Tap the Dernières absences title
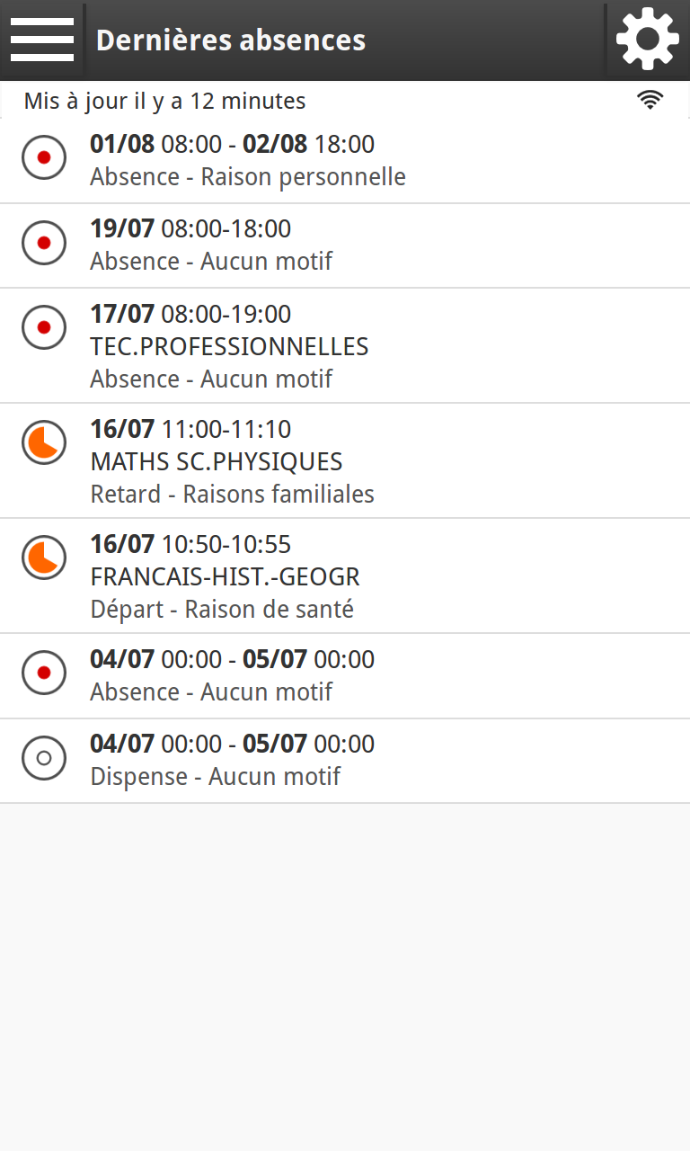This screenshot has width=690, height=1151. (231, 40)
